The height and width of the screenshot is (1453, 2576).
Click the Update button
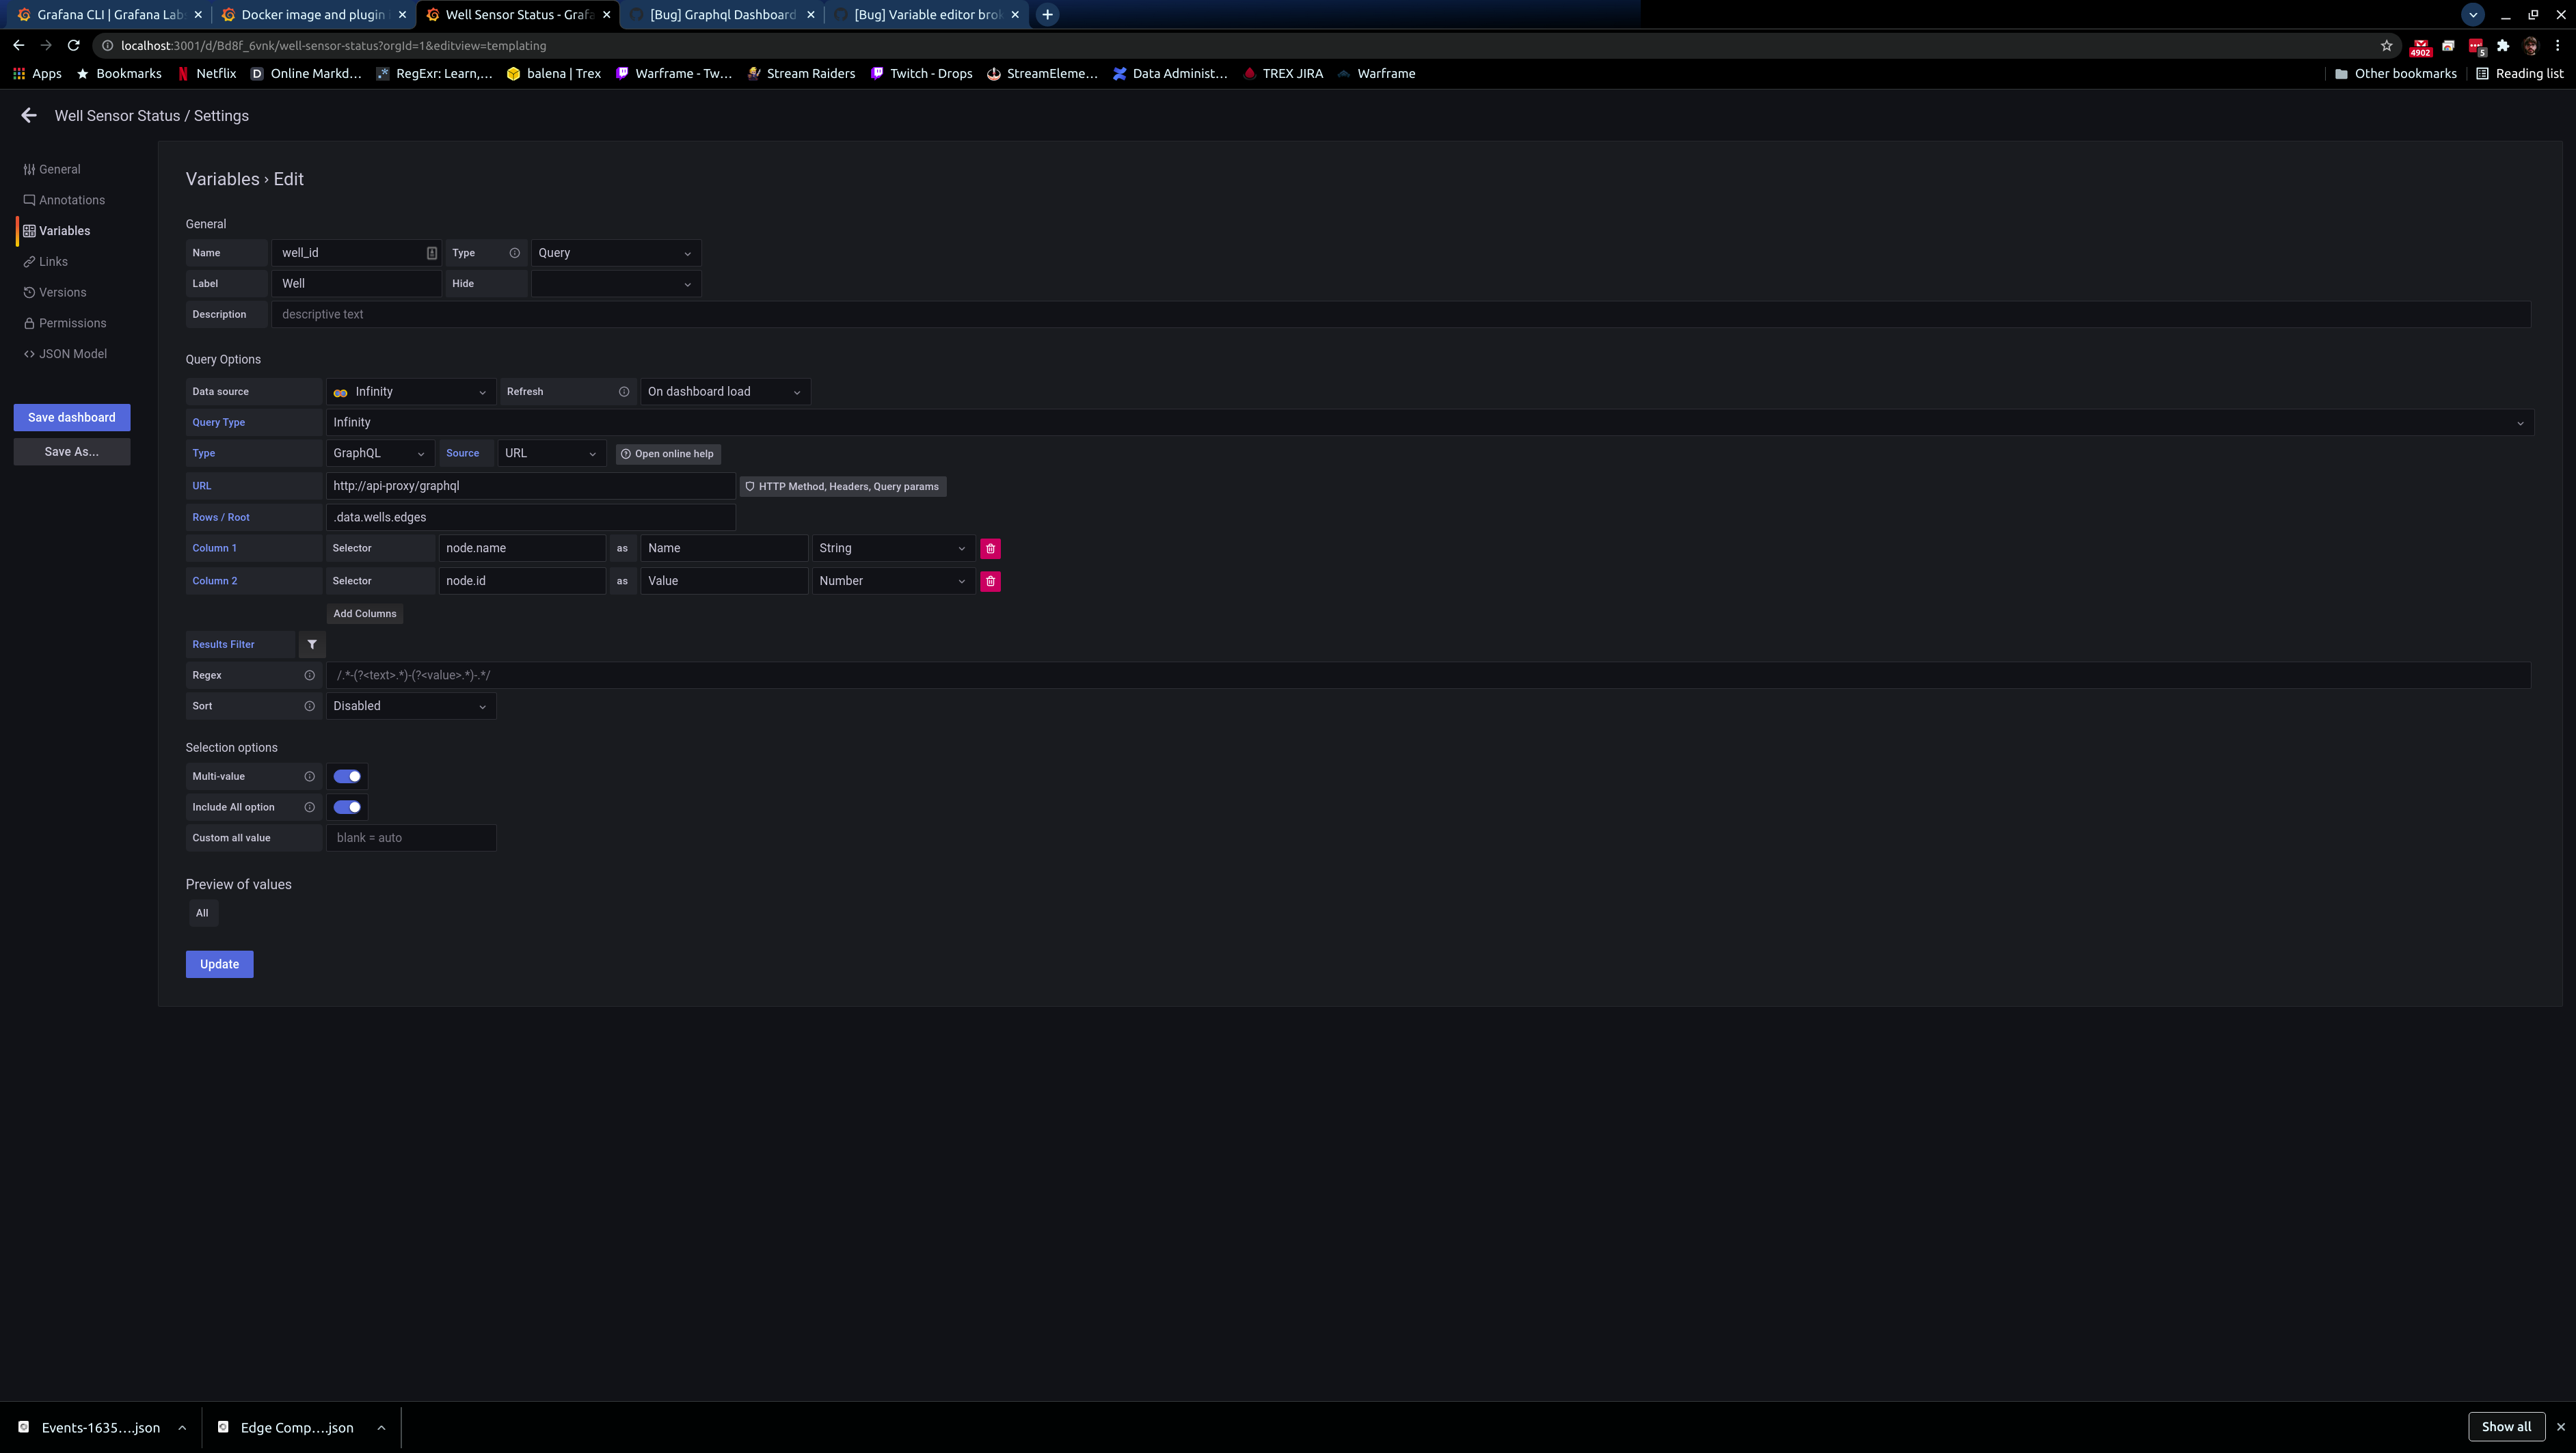[x=219, y=963]
